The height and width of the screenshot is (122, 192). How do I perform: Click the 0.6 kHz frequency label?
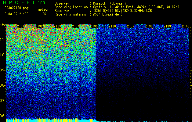click(x=2, y=116)
